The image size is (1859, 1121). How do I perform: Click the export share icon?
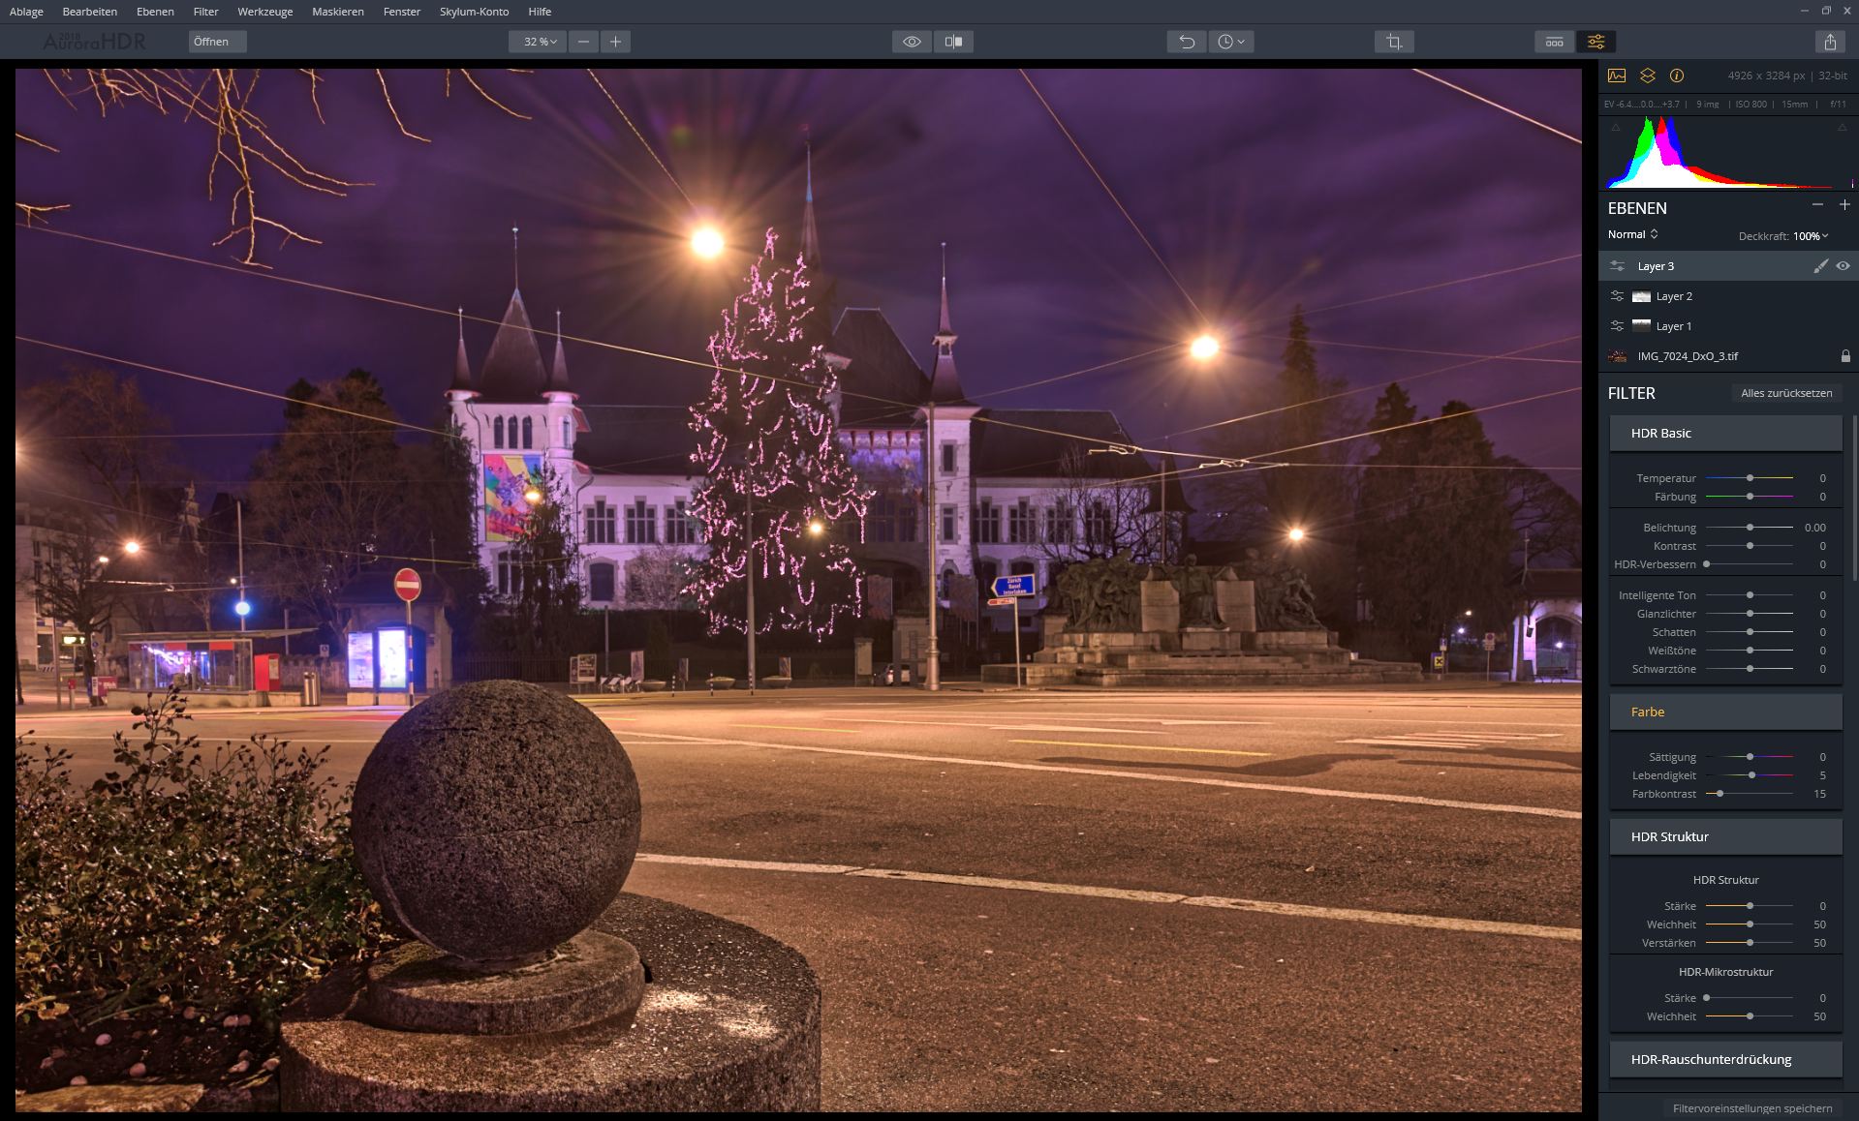coord(1830,42)
